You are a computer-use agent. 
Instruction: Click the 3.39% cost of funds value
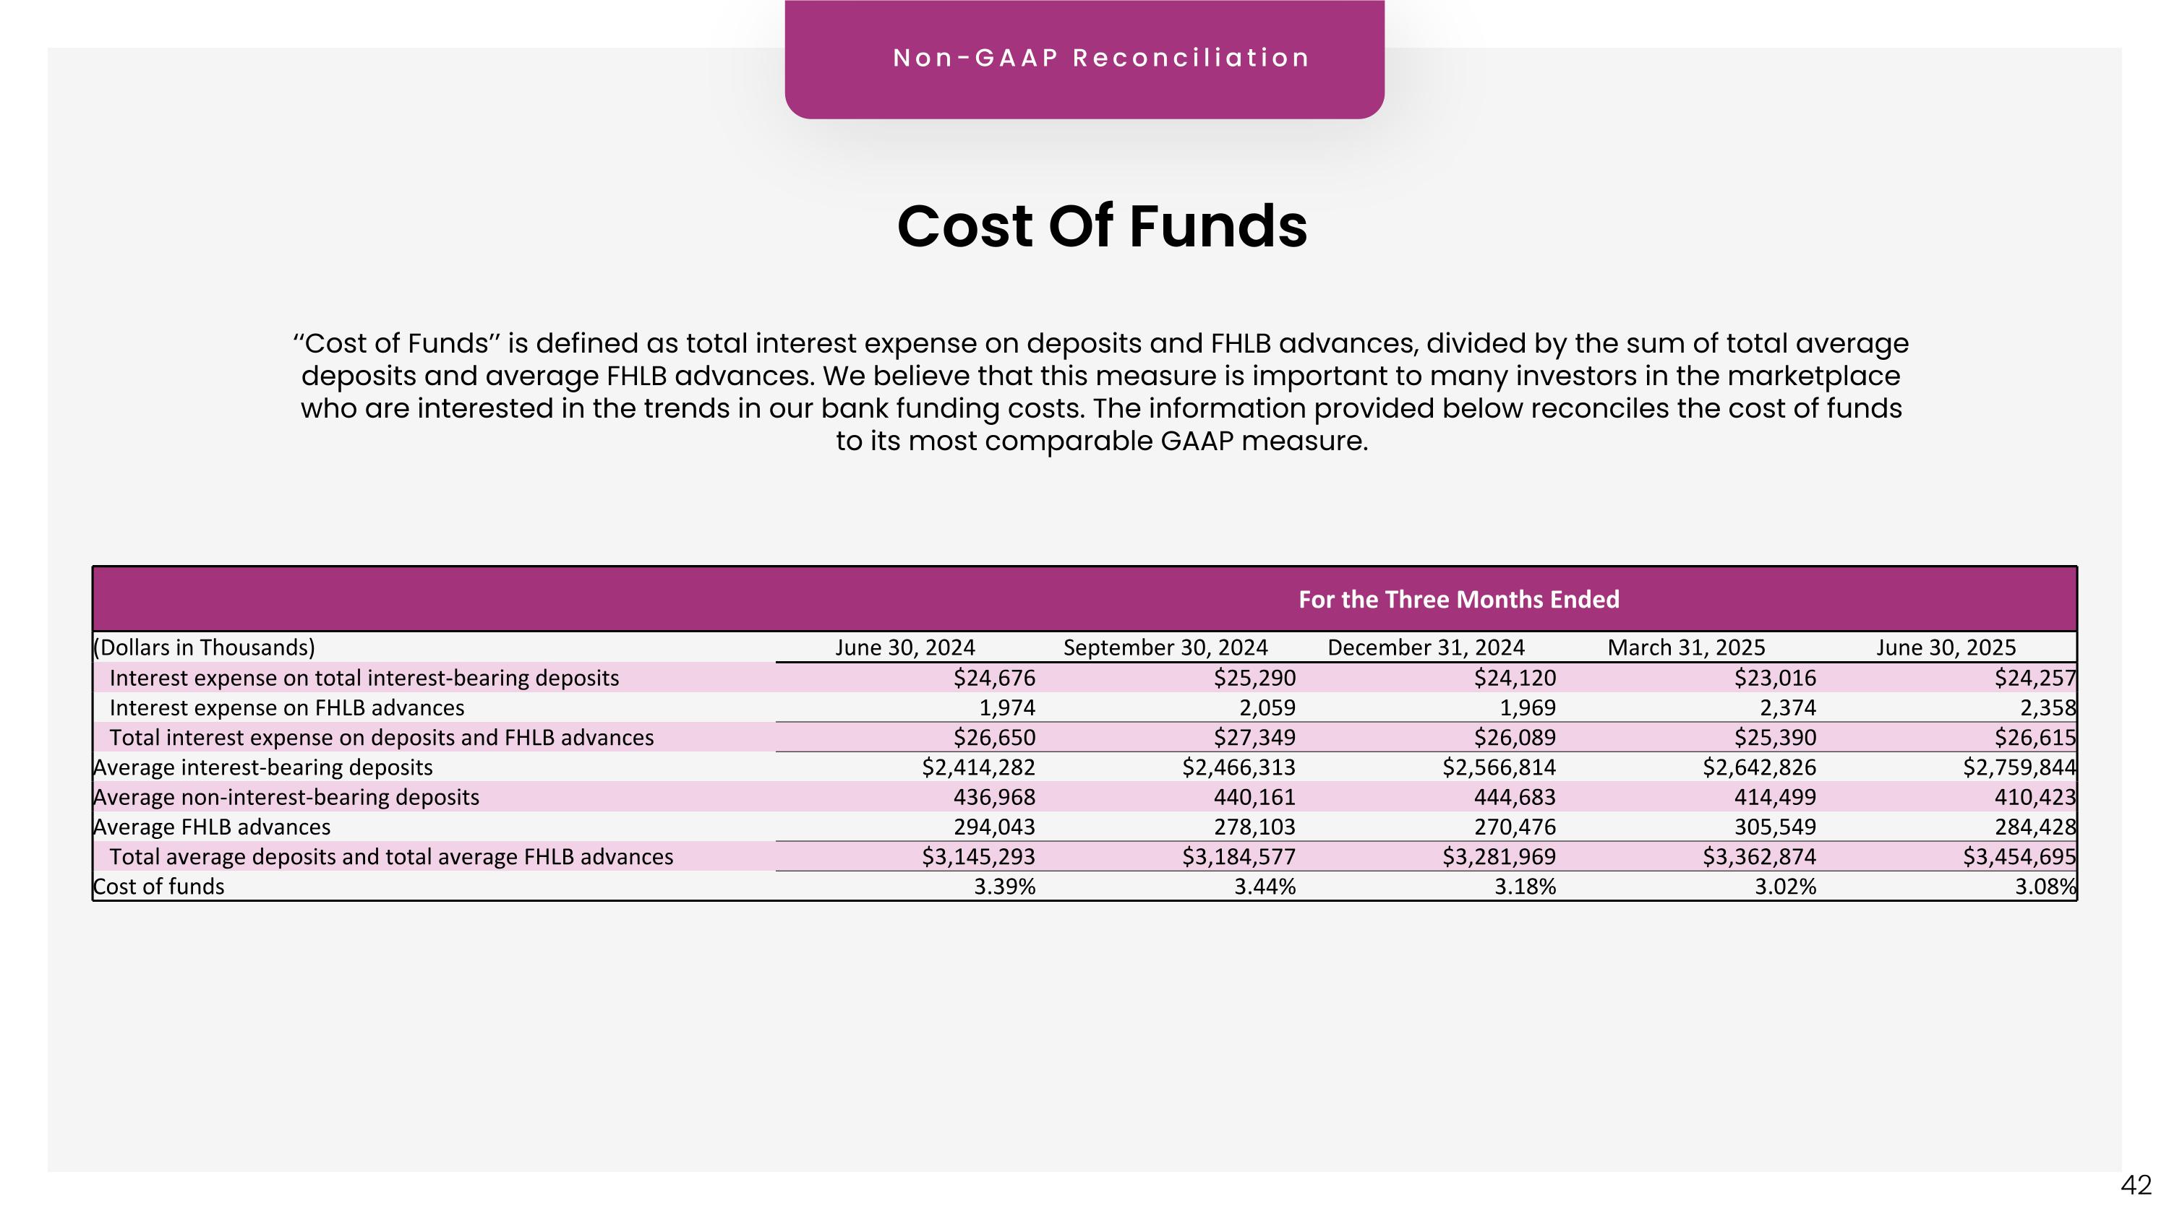click(1004, 887)
